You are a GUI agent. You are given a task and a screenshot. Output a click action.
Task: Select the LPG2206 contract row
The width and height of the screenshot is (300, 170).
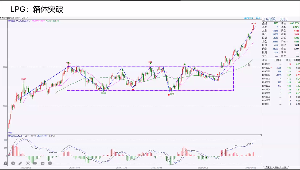pyautogui.click(x=281, y=97)
